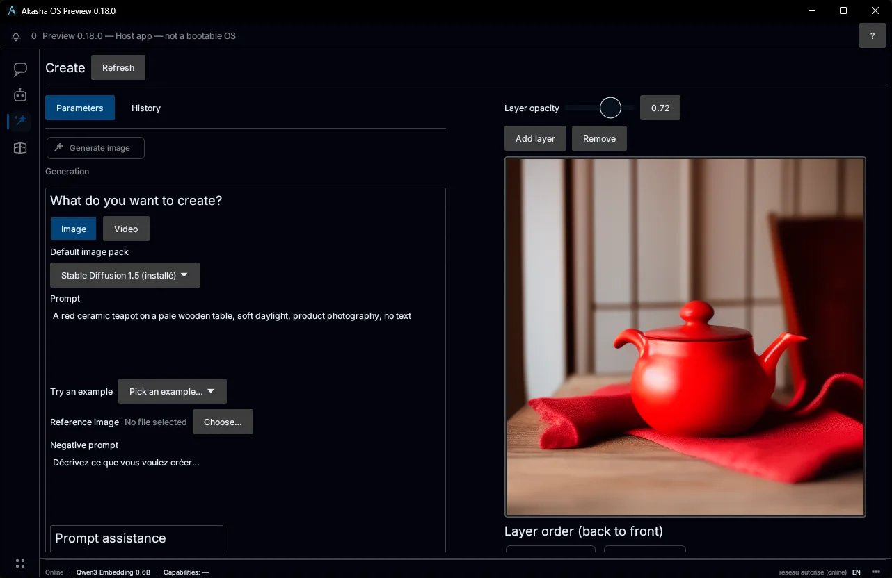Click the Create page title

(x=65, y=68)
